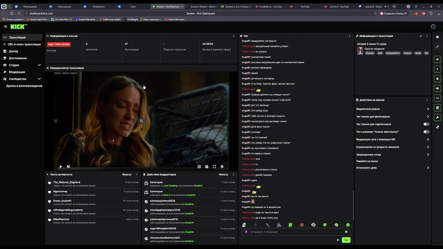
Task: Open options menu of Информация о трансляции panel
Action: [427, 36]
